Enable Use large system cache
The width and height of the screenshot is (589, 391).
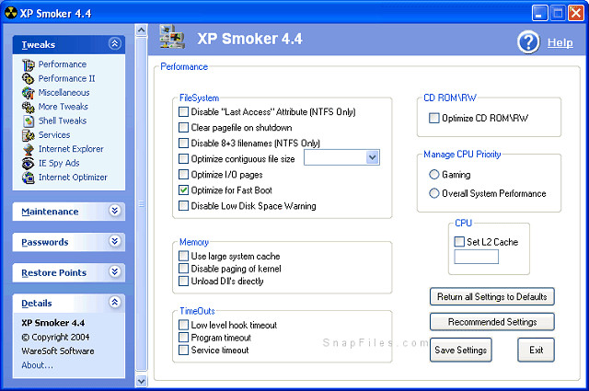183,256
